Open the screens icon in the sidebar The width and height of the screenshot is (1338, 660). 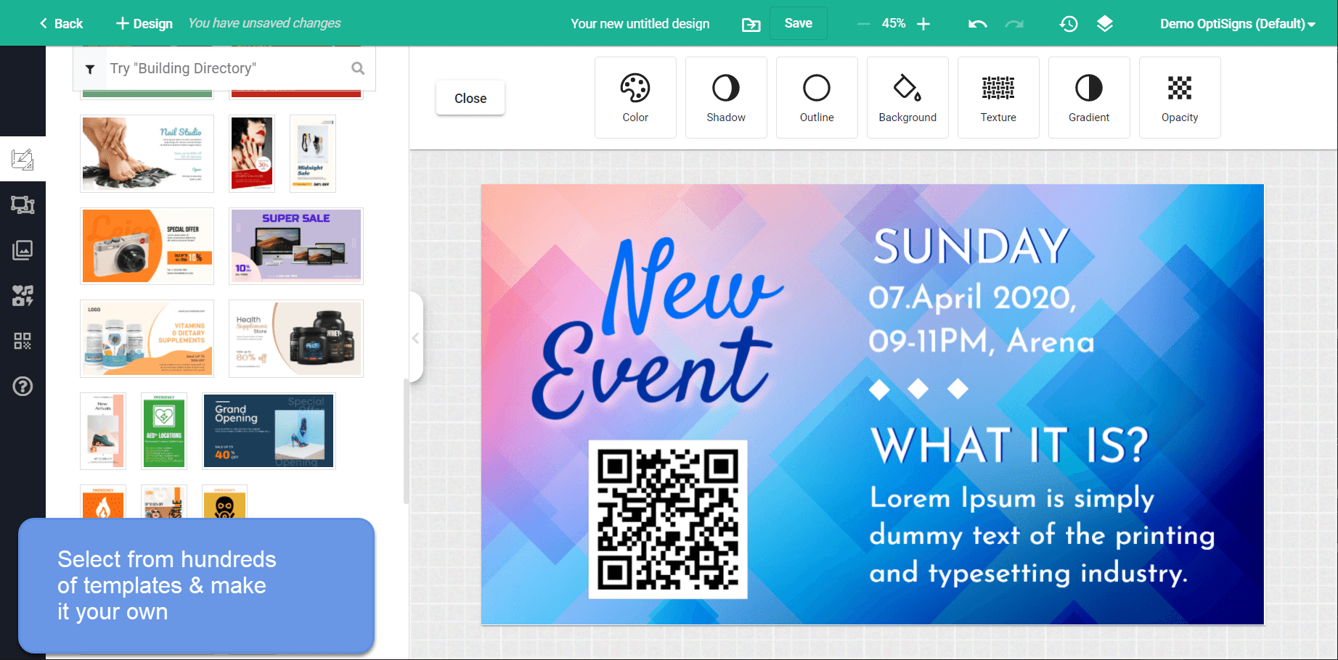(x=23, y=205)
